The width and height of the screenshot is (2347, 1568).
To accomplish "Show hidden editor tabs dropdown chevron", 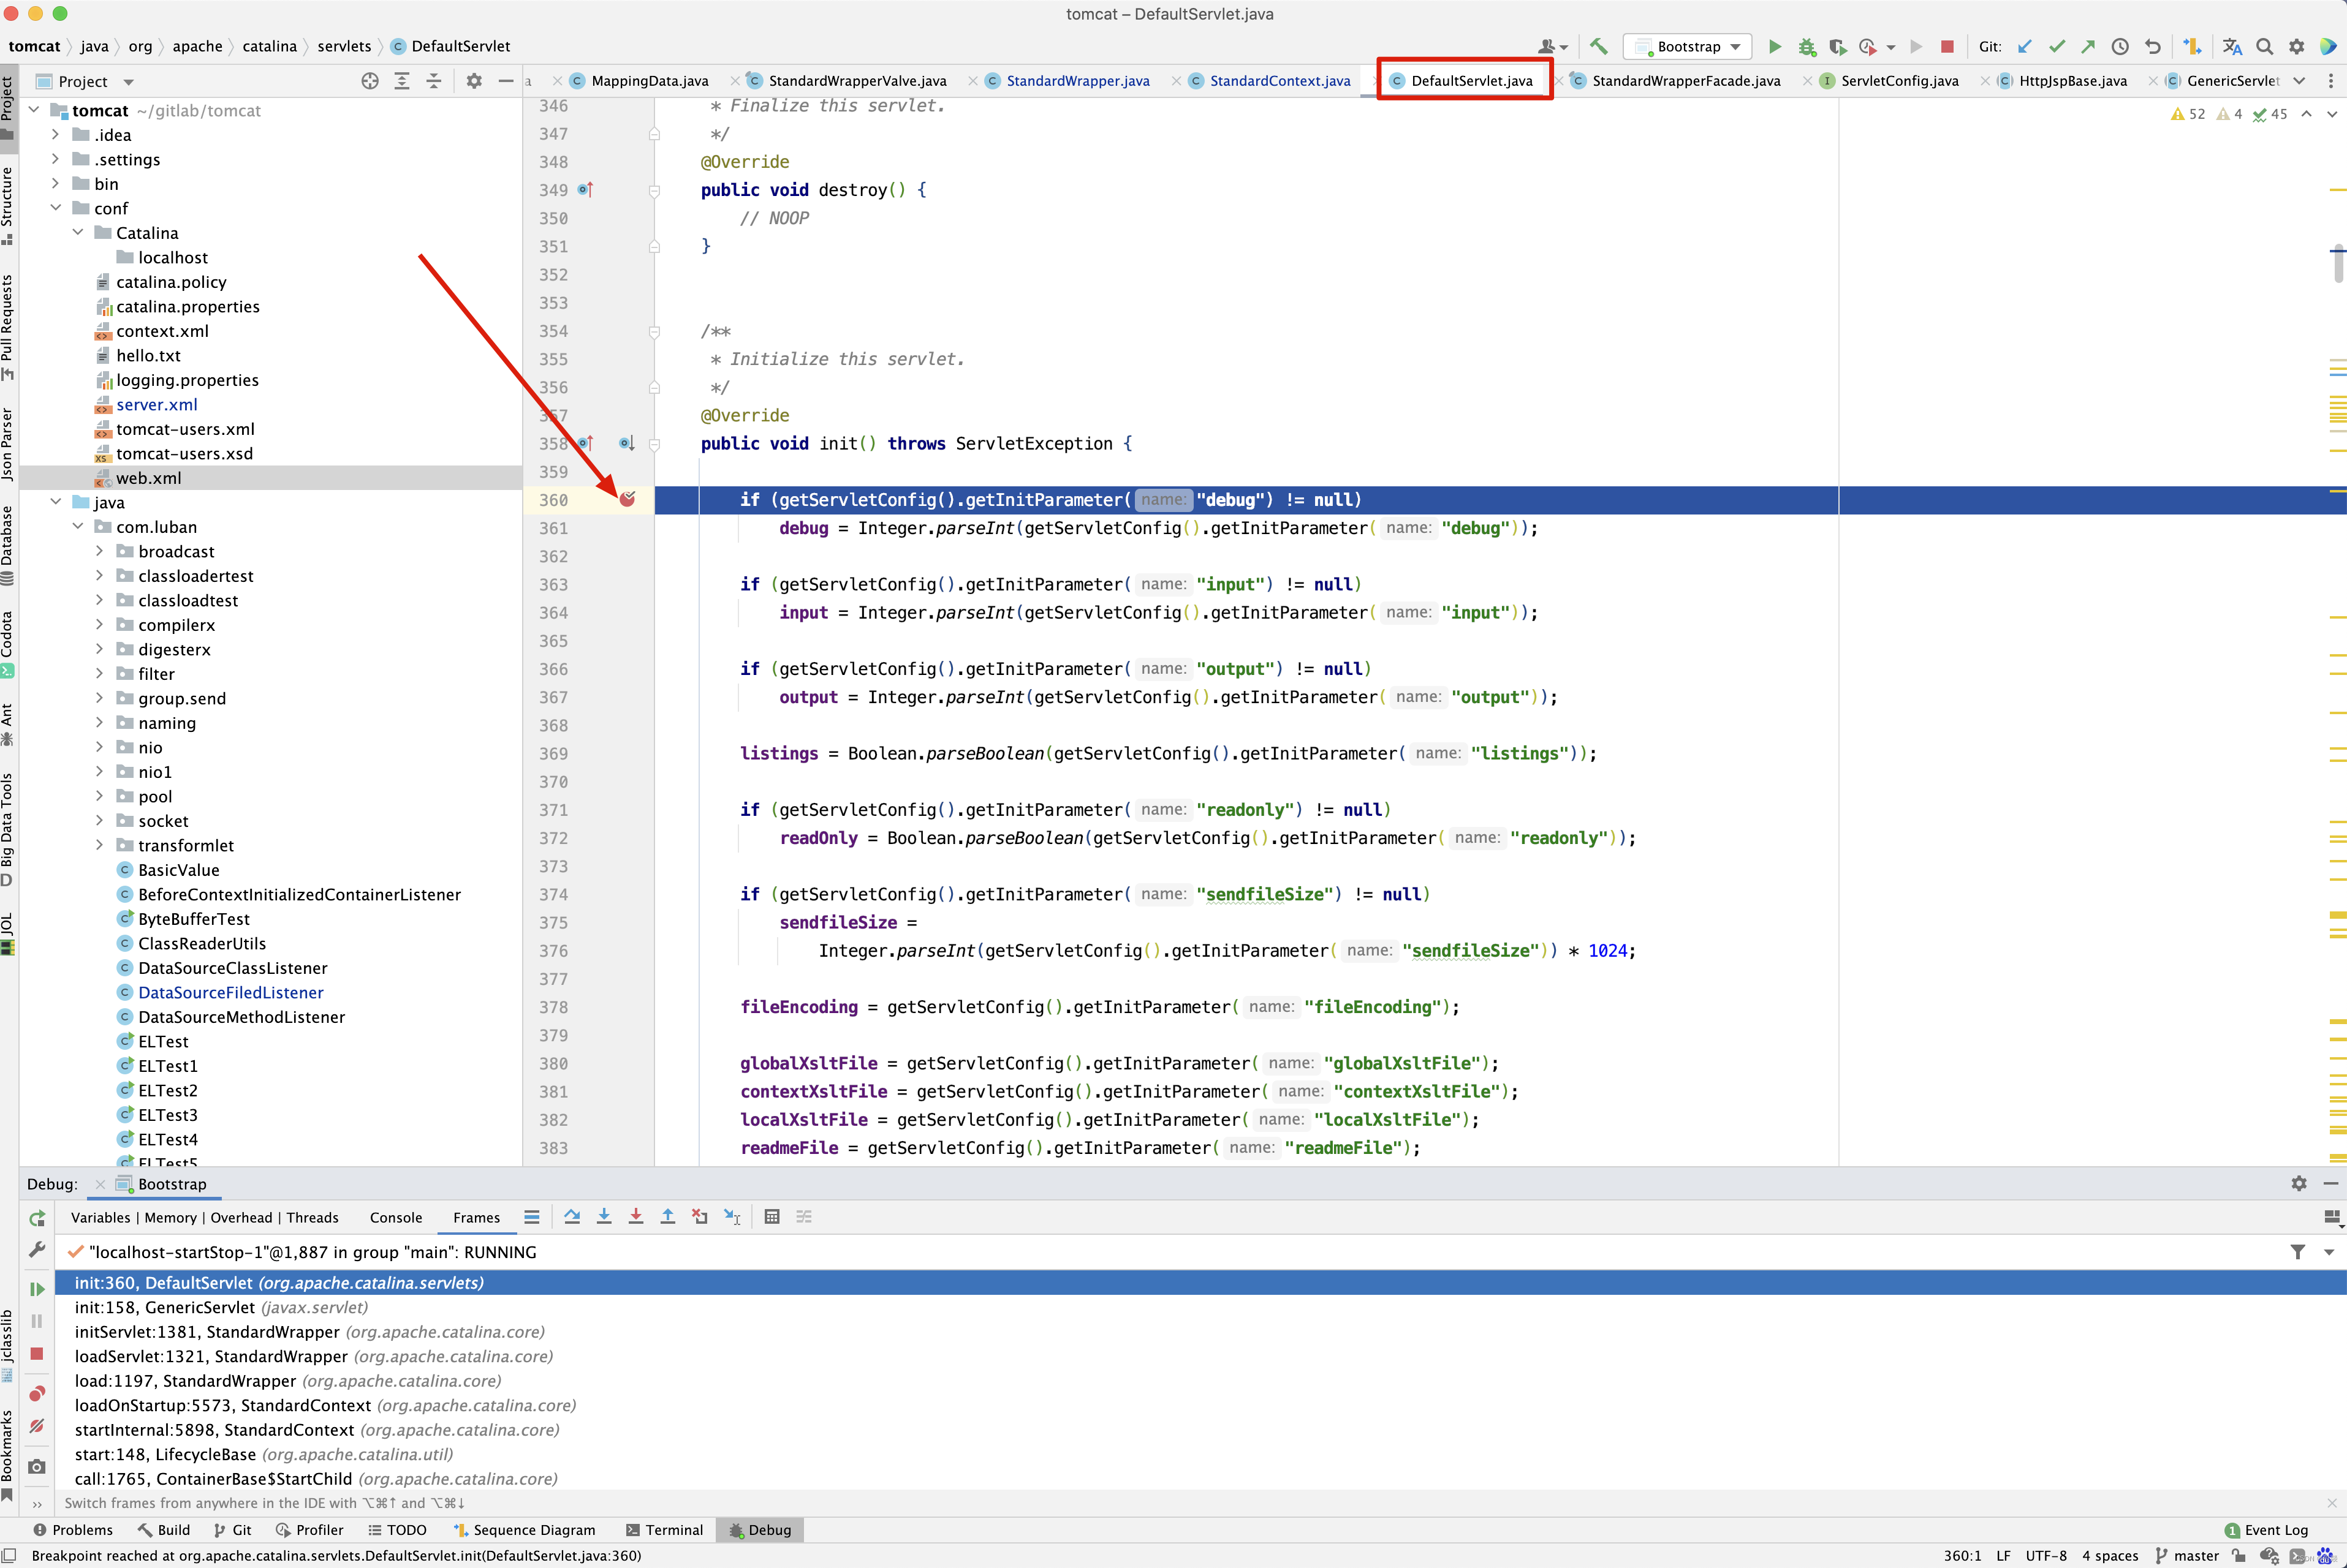I will pyautogui.click(x=2299, y=81).
